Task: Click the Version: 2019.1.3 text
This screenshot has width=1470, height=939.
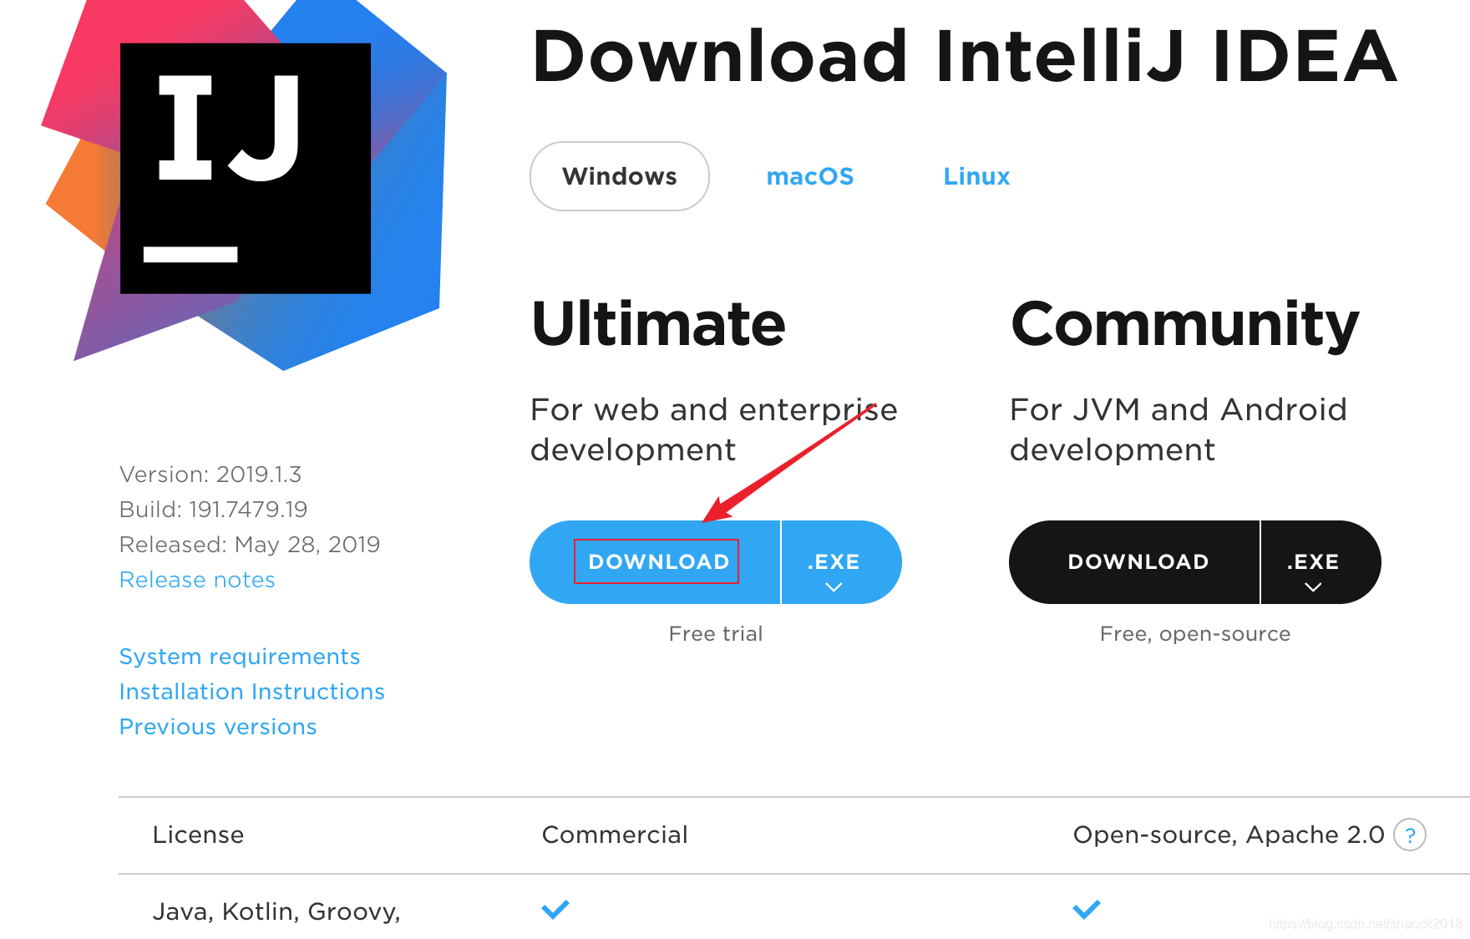Action: pos(210,475)
